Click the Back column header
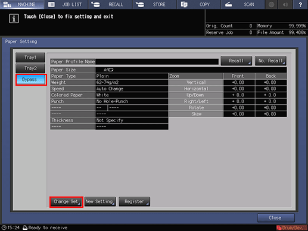This screenshot has height=231, width=308. click(x=271, y=76)
